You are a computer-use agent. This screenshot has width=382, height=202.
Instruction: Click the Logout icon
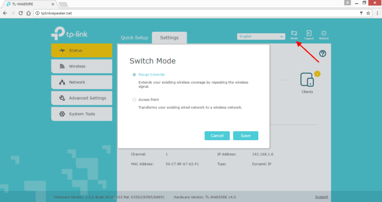[x=309, y=35]
